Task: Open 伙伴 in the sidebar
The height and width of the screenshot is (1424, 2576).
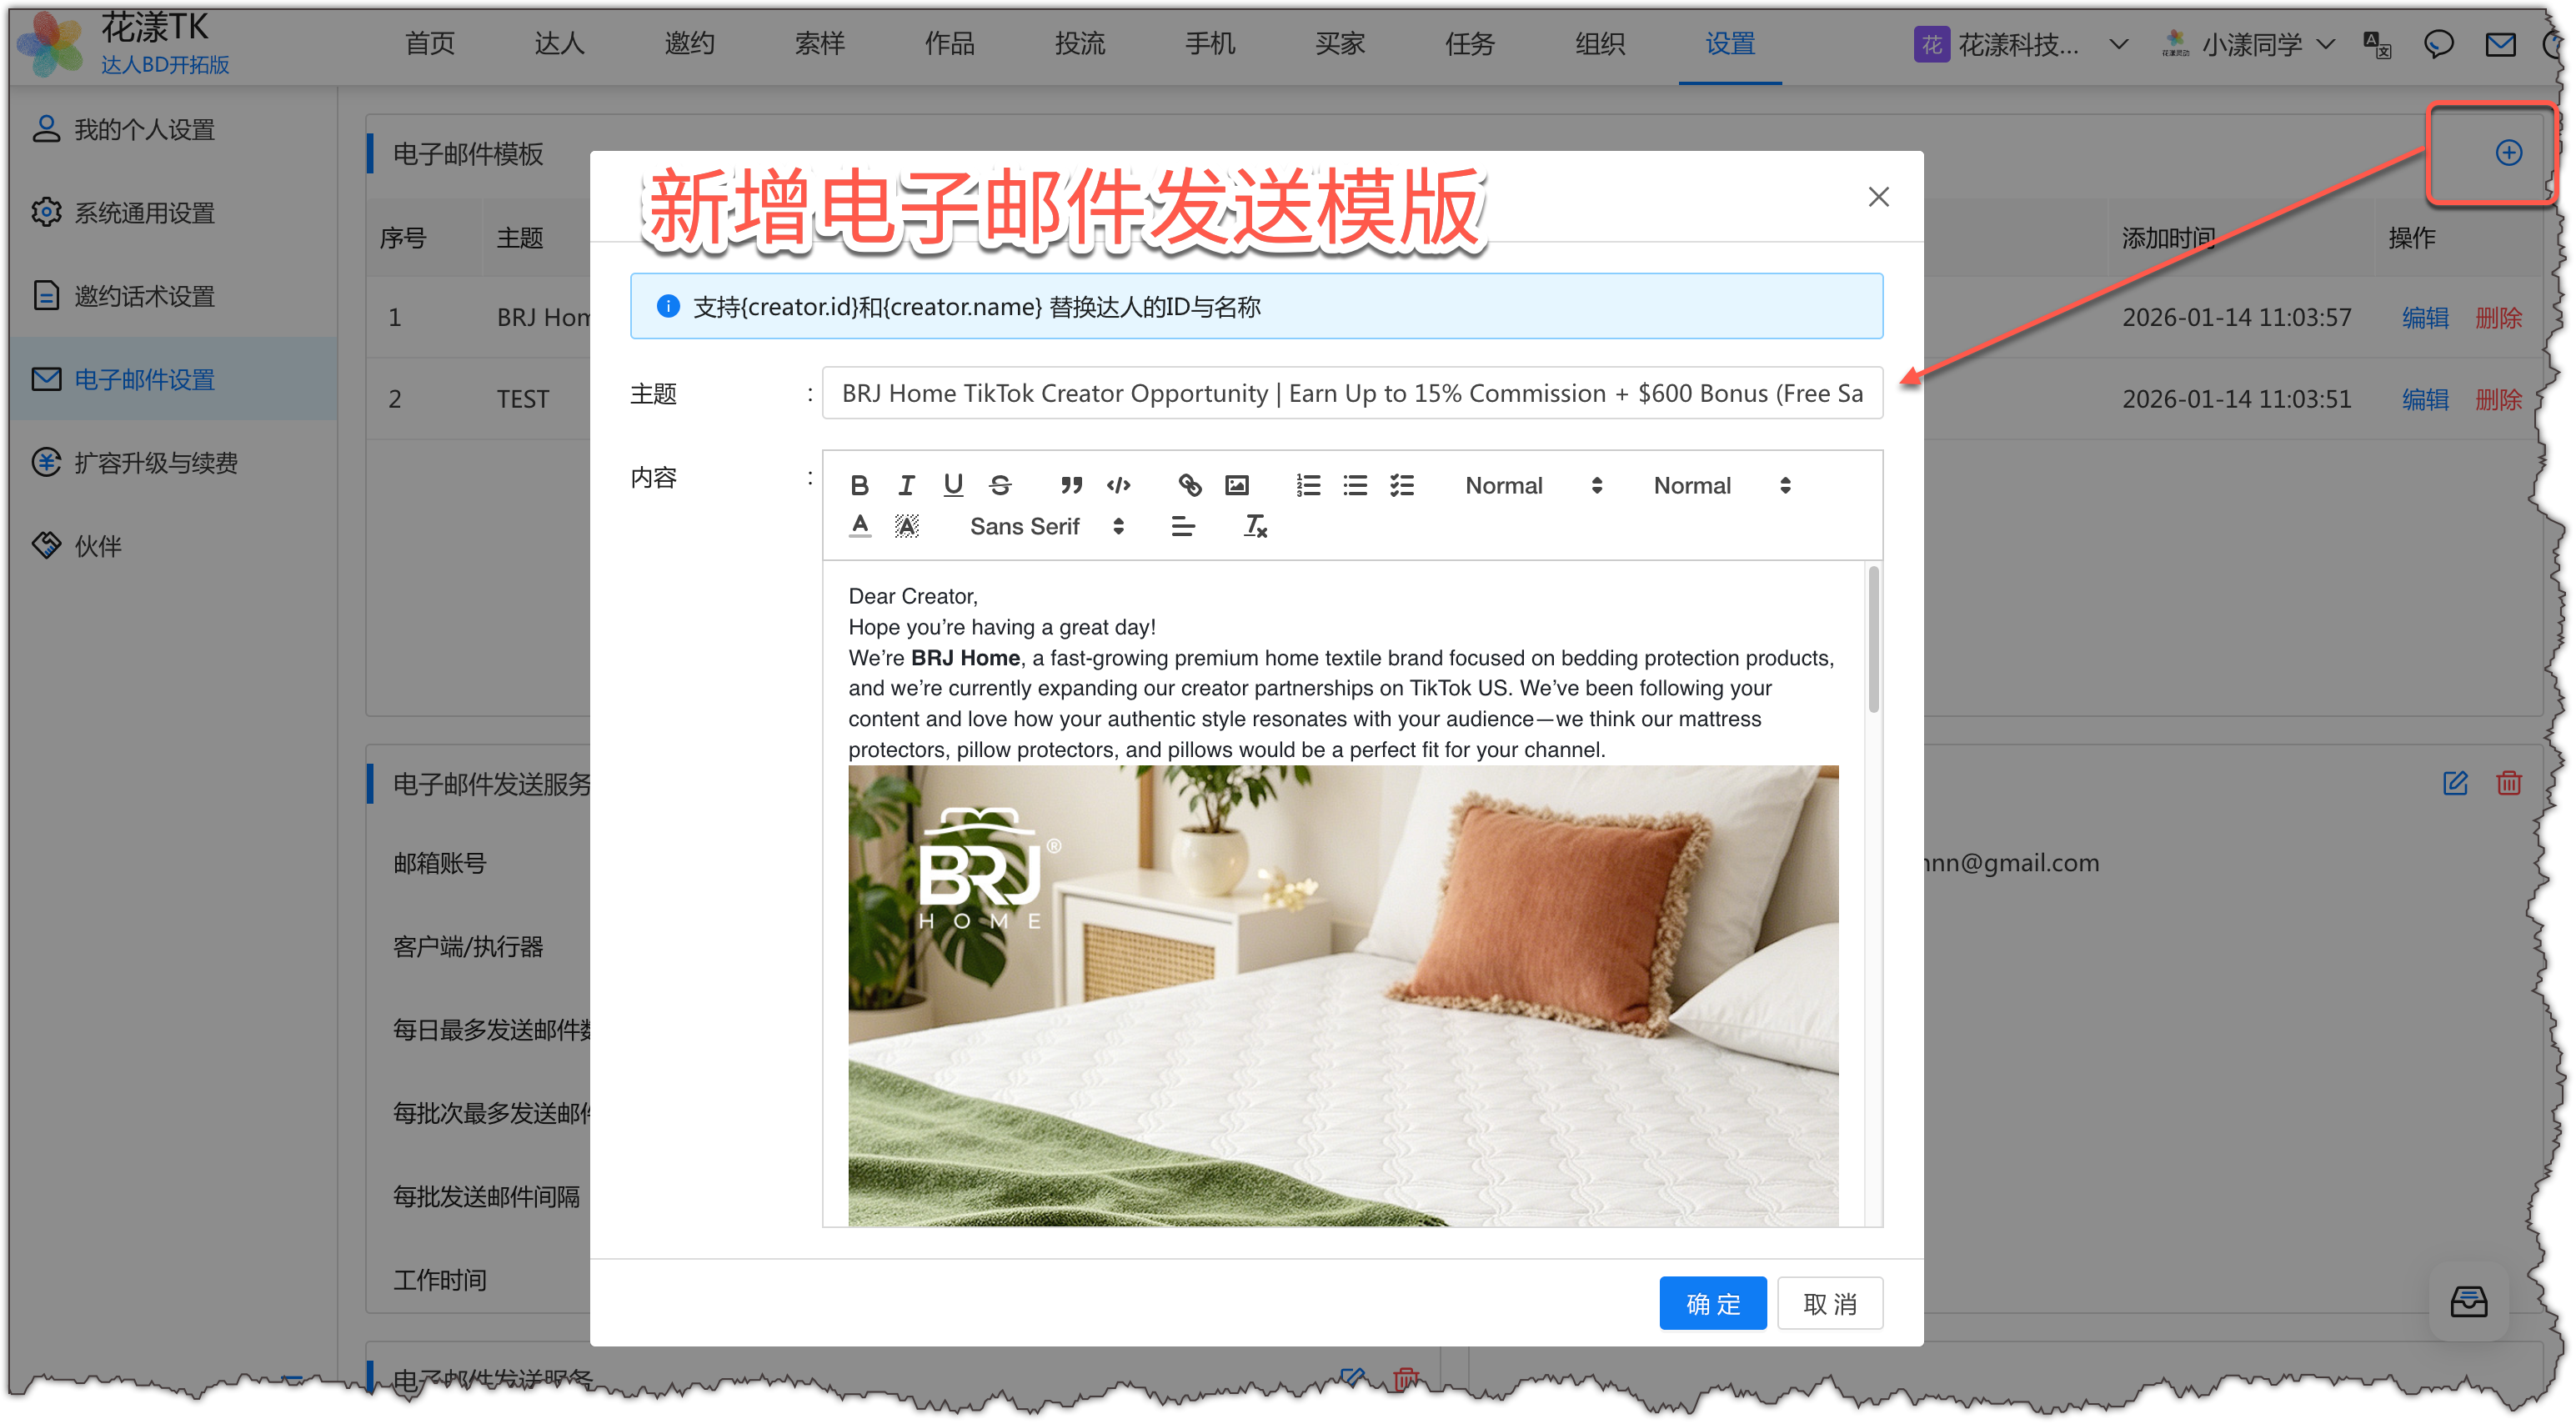Action: [173, 546]
